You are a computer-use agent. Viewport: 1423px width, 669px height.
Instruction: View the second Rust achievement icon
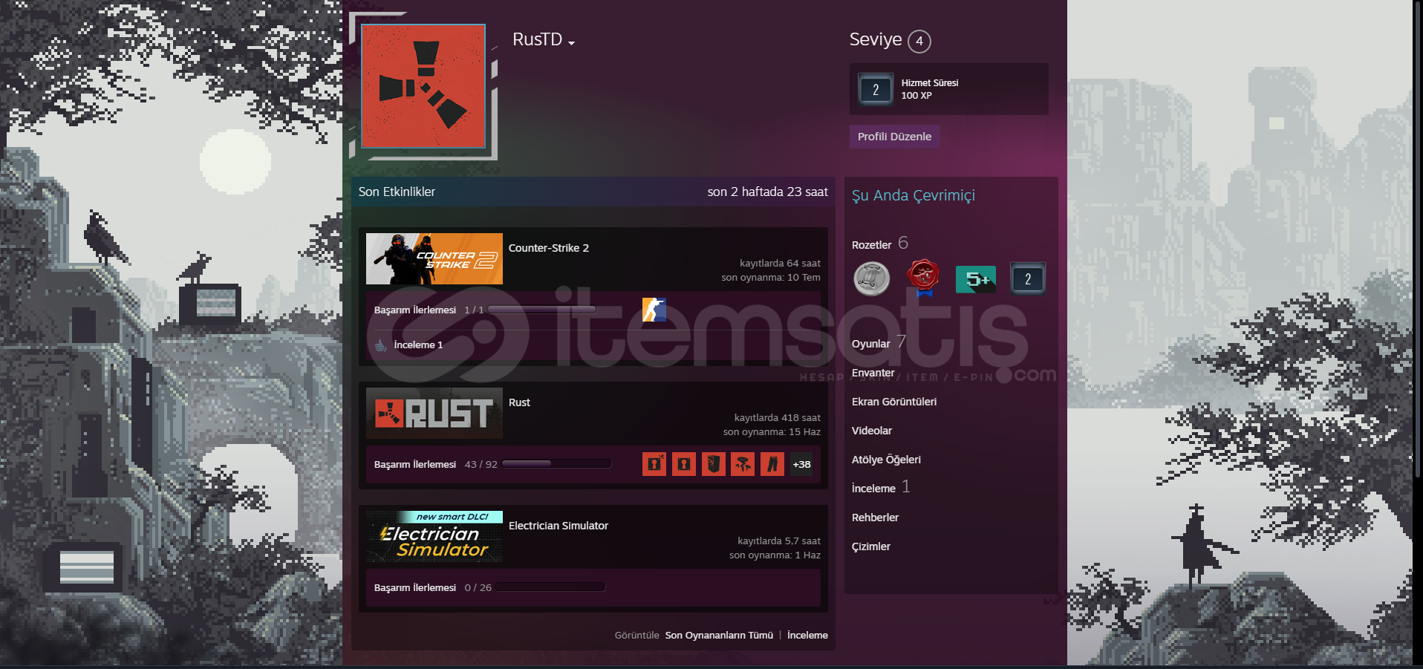pyautogui.click(x=683, y=464)
